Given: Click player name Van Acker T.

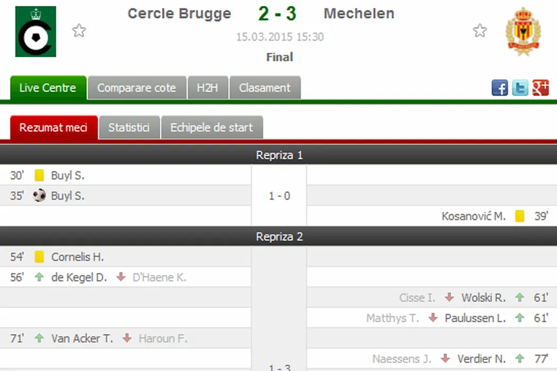Looking at the screenshot, I should pos(82,338).
